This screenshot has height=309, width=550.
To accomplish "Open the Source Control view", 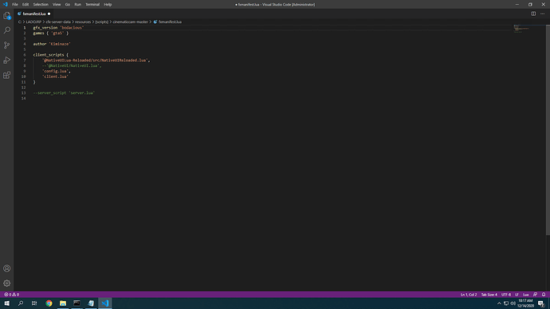I will [6, 45].
